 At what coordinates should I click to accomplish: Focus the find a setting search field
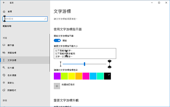coord(25,19)
